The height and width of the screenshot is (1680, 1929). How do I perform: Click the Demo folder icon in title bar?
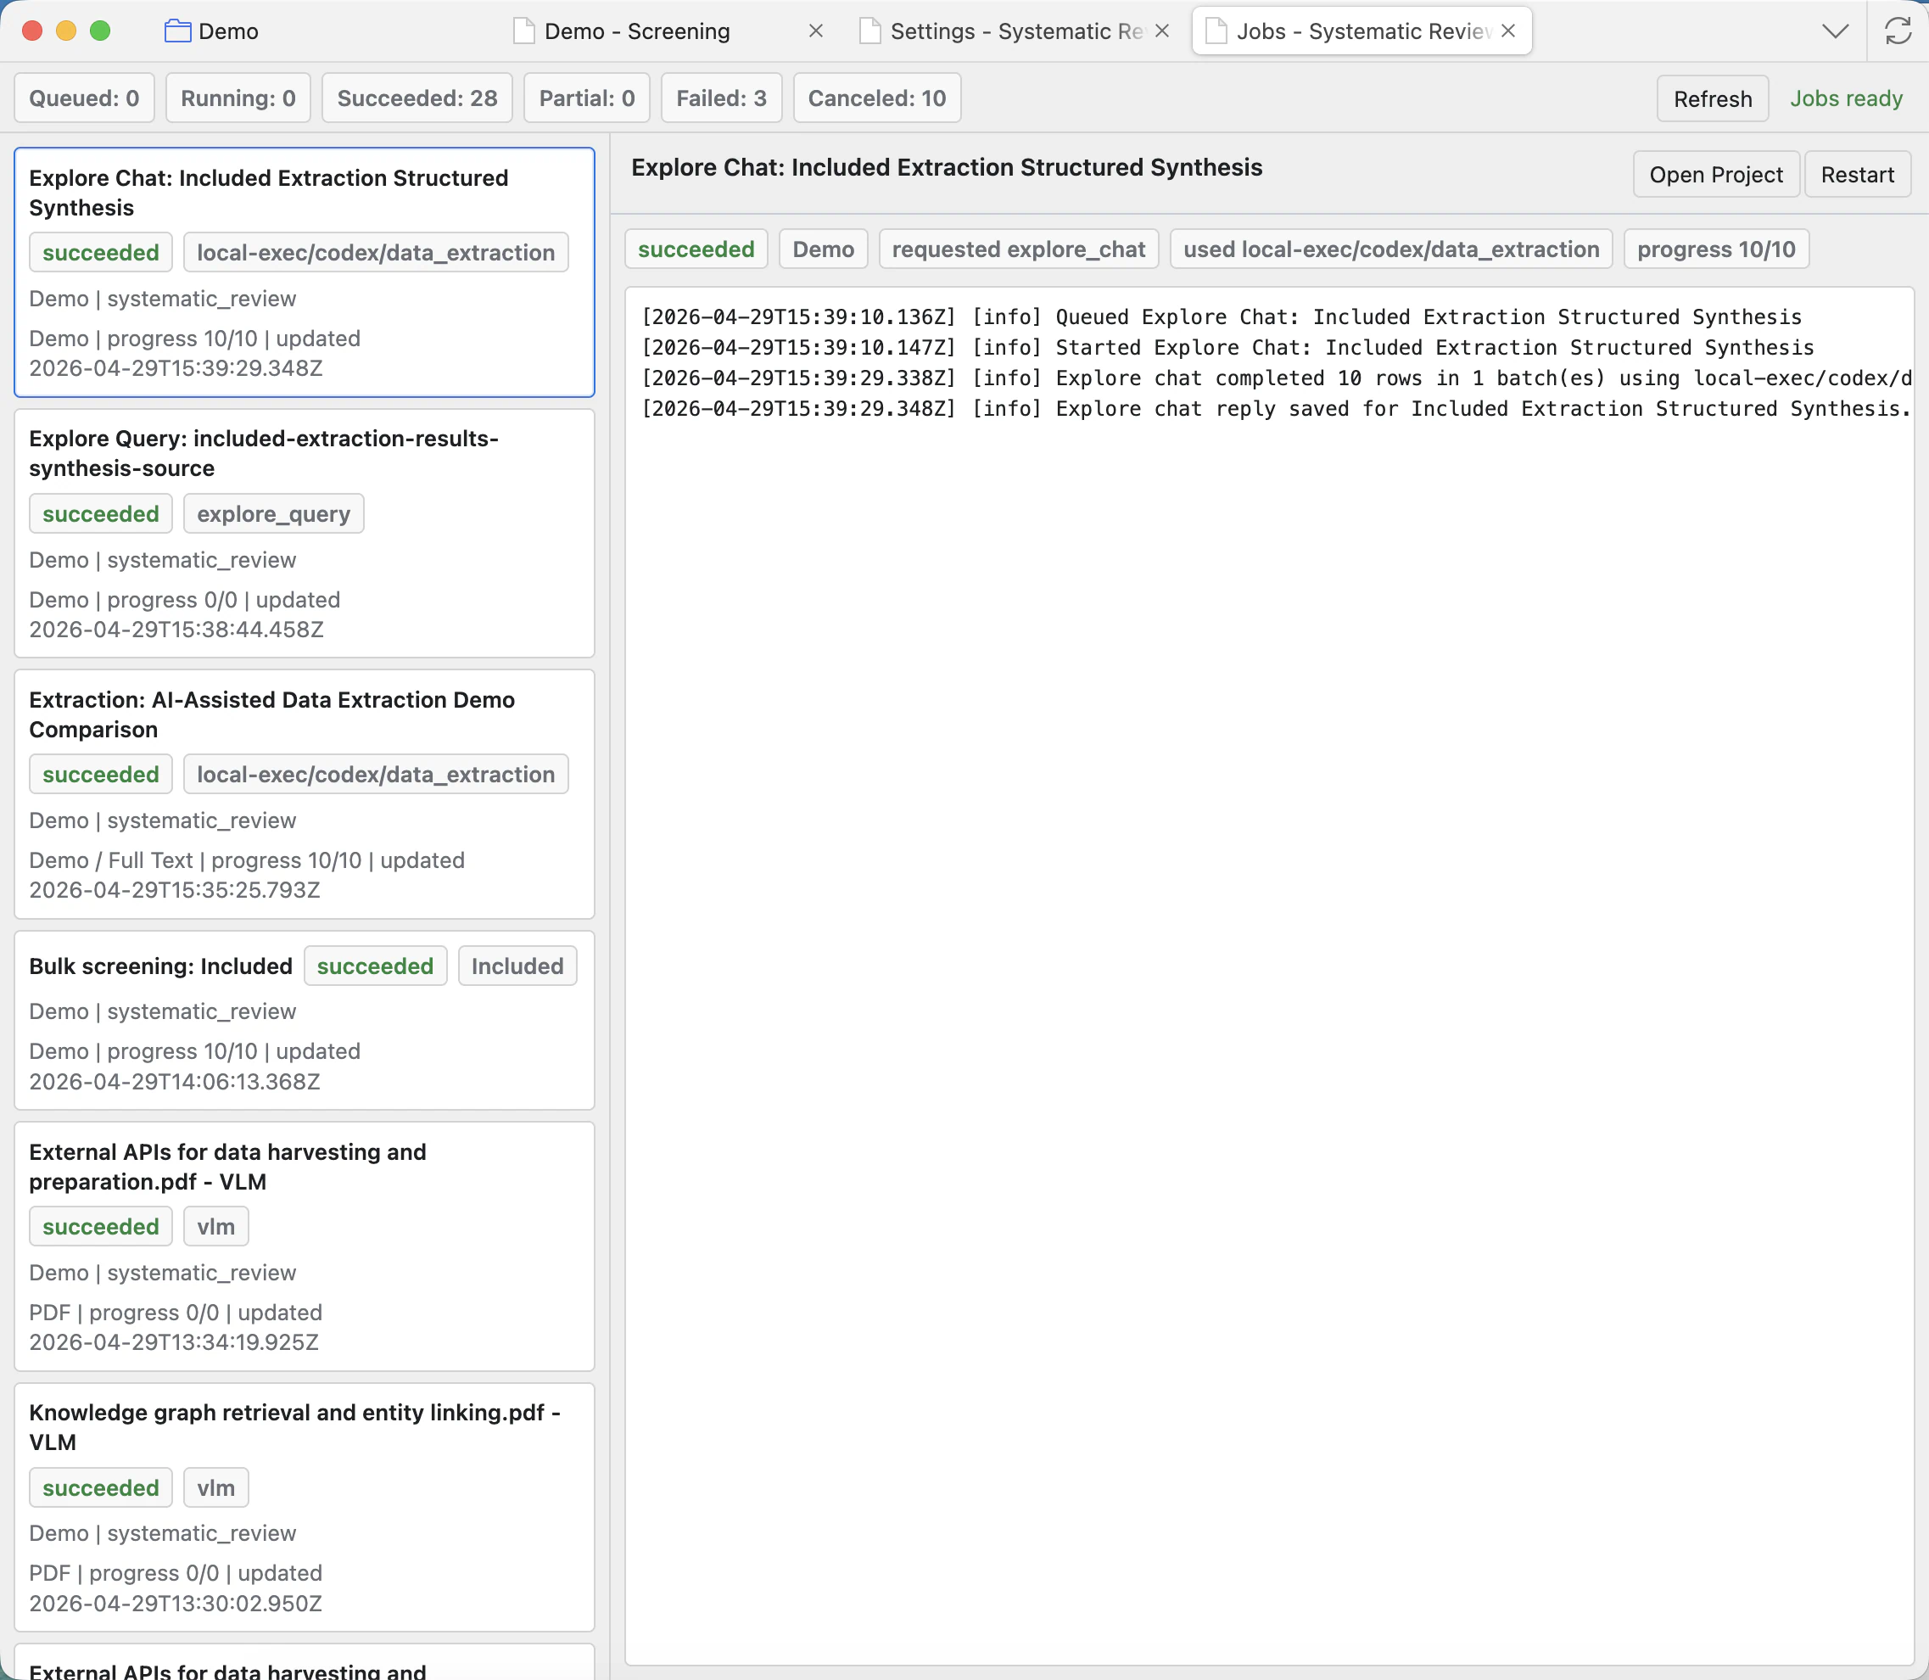[x=177, y=31]
